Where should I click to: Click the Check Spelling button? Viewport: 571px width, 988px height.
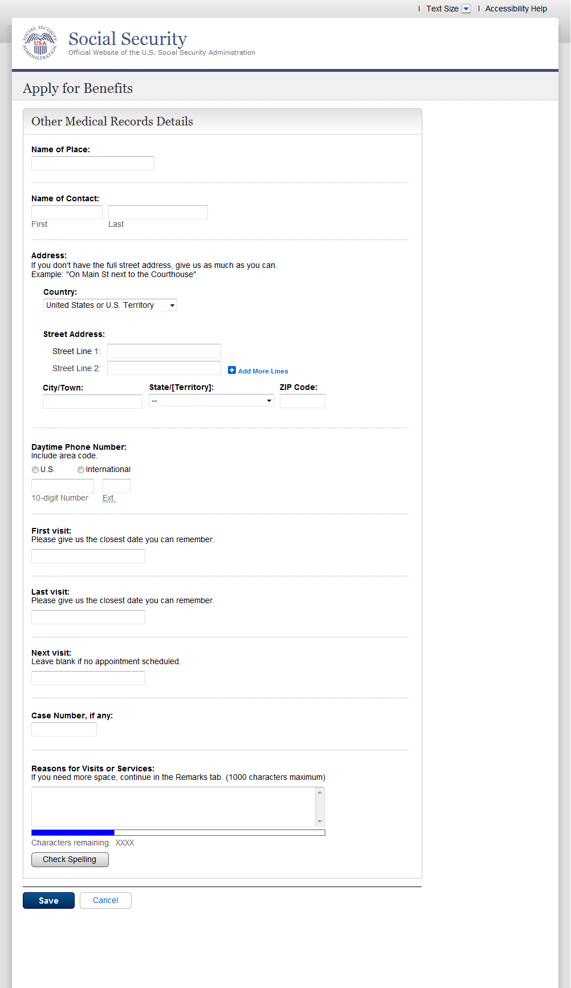70,859
